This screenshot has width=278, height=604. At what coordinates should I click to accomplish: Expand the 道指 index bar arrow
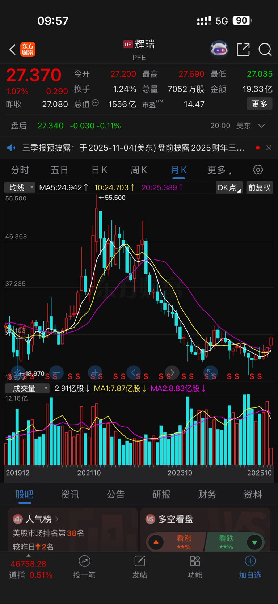click(29, 555)
